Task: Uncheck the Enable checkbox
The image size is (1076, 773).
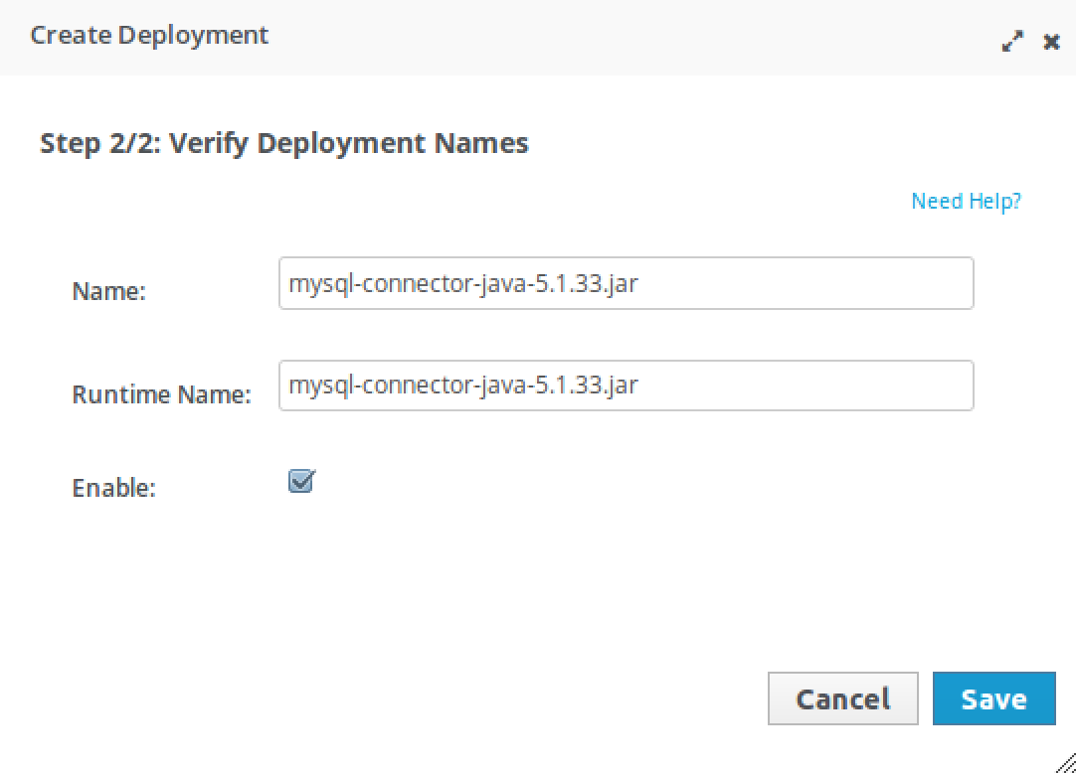Action: pyautogui.click(x=301, y=481)
